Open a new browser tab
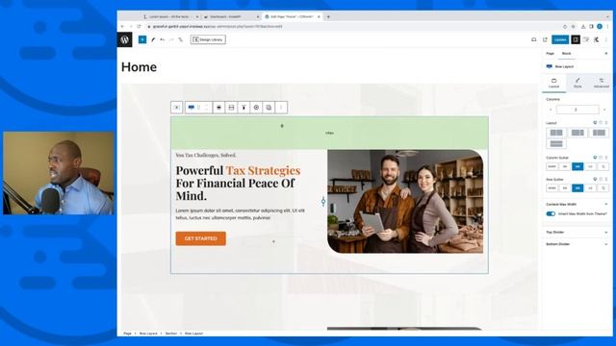 (x=328, y=17)
